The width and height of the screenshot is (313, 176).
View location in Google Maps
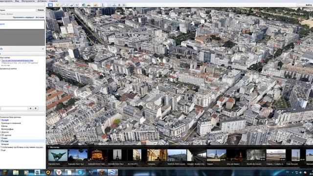124,5
